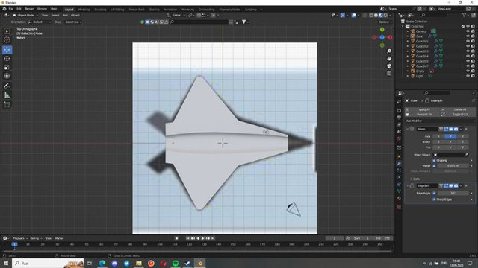478x268 pixels.
Task: Open the File menu
Action: (11, 9)
